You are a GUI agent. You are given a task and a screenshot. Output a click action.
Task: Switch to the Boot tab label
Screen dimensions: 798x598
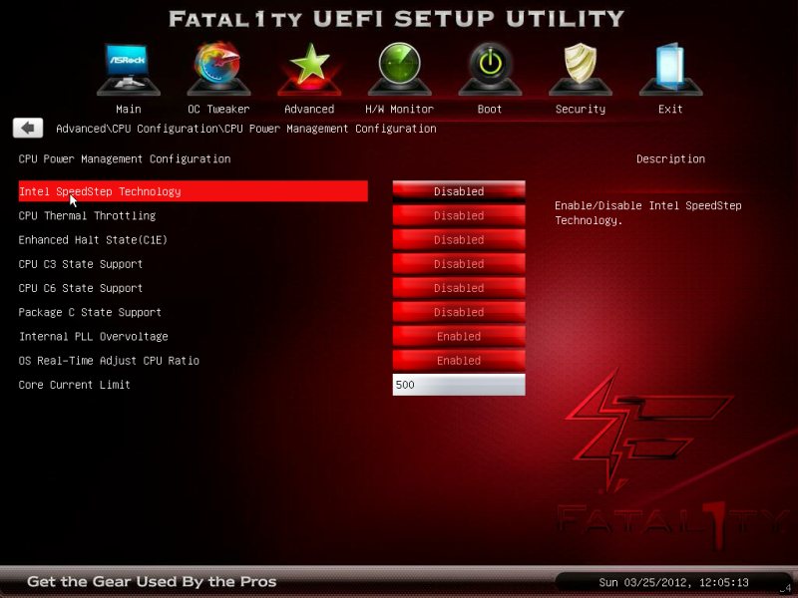click(490, 109)
